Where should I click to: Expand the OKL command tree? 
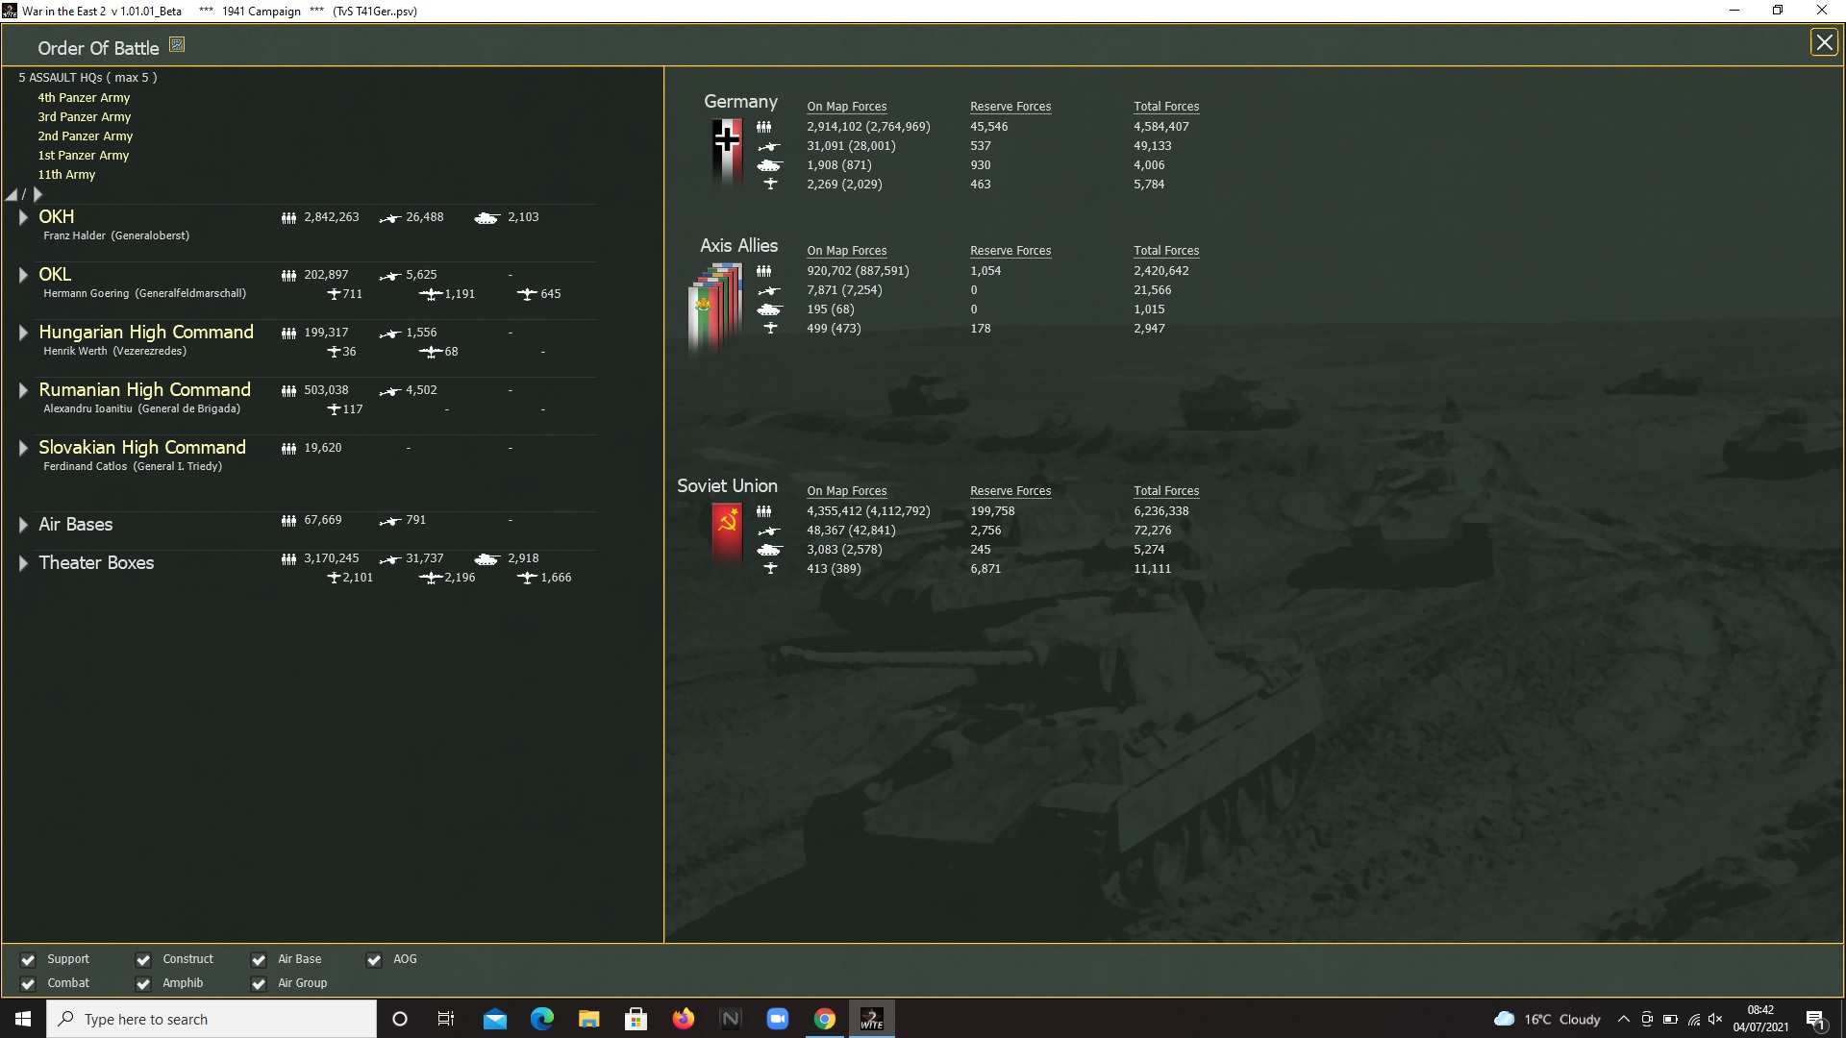pyautogui.click(x=23, y=275)
